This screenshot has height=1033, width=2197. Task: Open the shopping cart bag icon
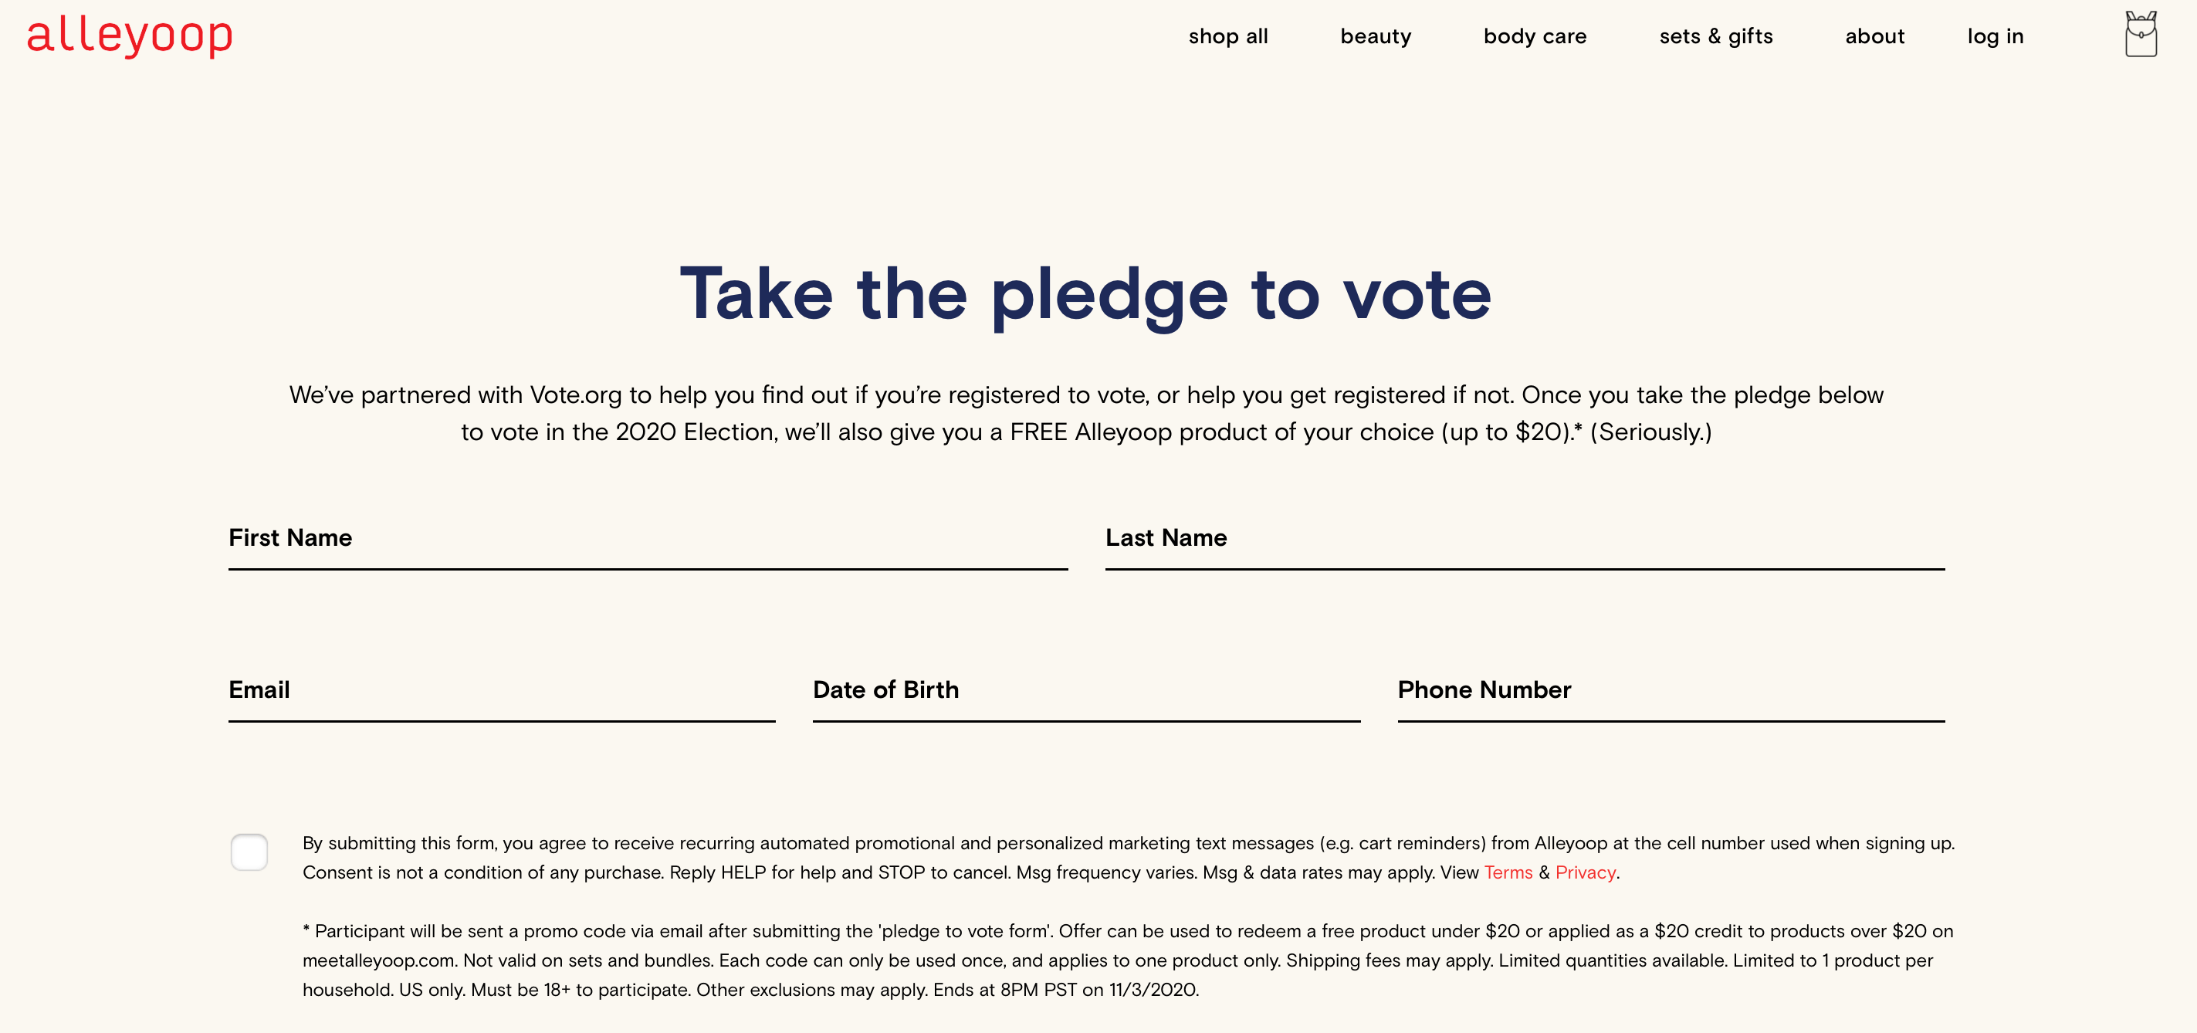[2141, 36]
